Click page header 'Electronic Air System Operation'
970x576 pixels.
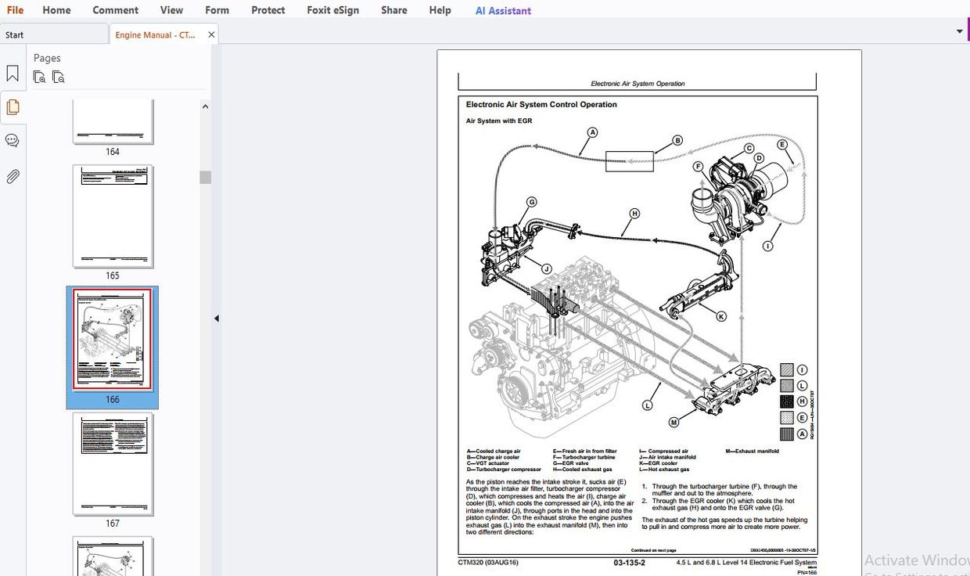click(x=638, y=84)
